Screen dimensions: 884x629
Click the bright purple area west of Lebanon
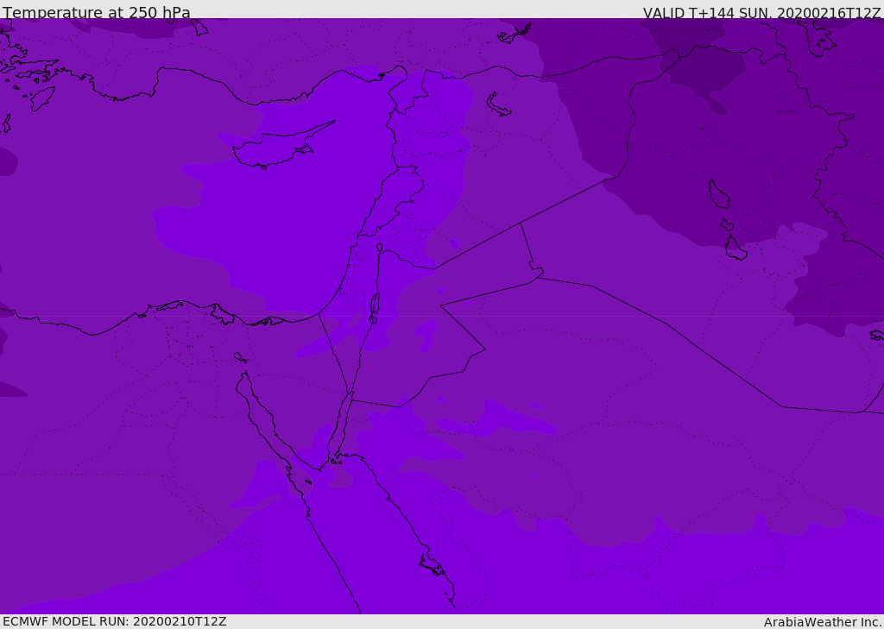pyautogui.click(x=270, y=225)
